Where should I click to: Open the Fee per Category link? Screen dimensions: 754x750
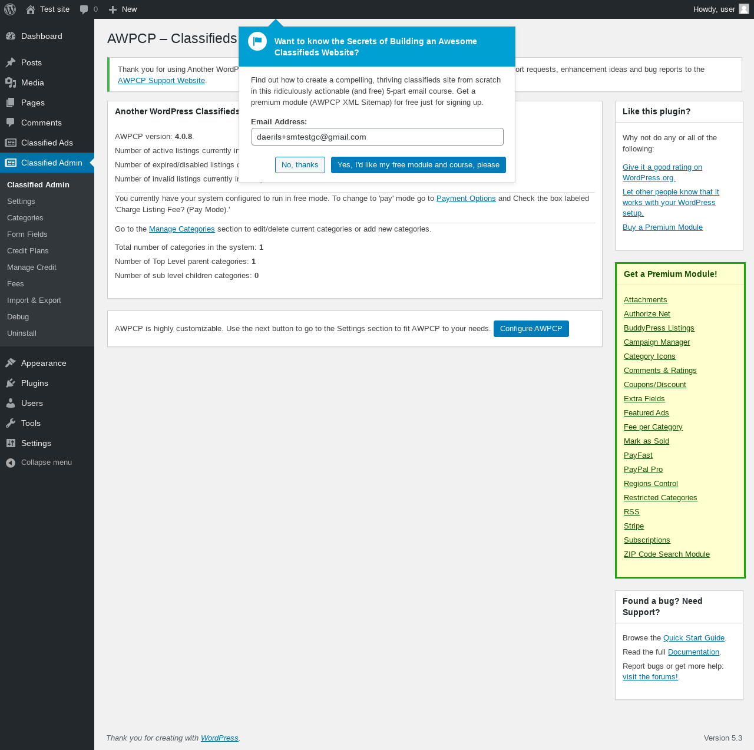tap(653, 427)
